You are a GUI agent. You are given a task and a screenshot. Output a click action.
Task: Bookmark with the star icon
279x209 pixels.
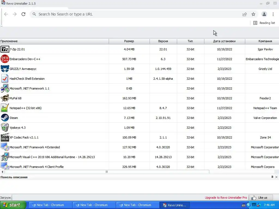pos(253,14)
